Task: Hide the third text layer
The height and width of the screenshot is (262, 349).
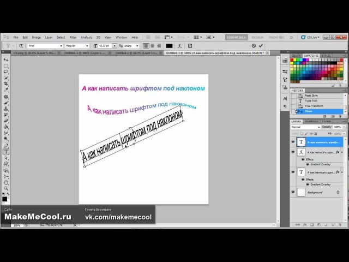Action: (x=293, y=172)
